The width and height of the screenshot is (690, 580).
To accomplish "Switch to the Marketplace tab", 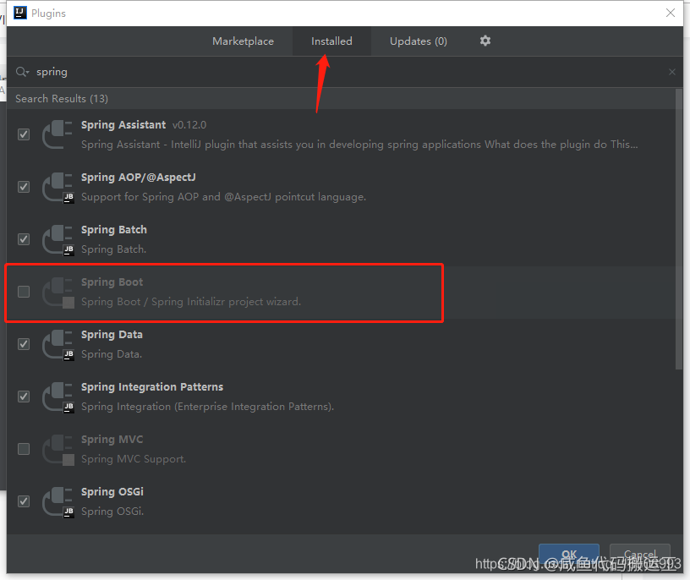I will click(243, 41).
